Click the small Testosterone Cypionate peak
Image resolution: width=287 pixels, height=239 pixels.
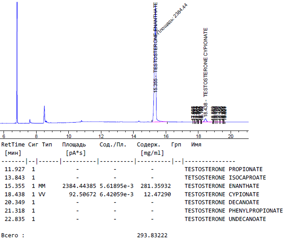pyautogui.click(x=205, y=119)
